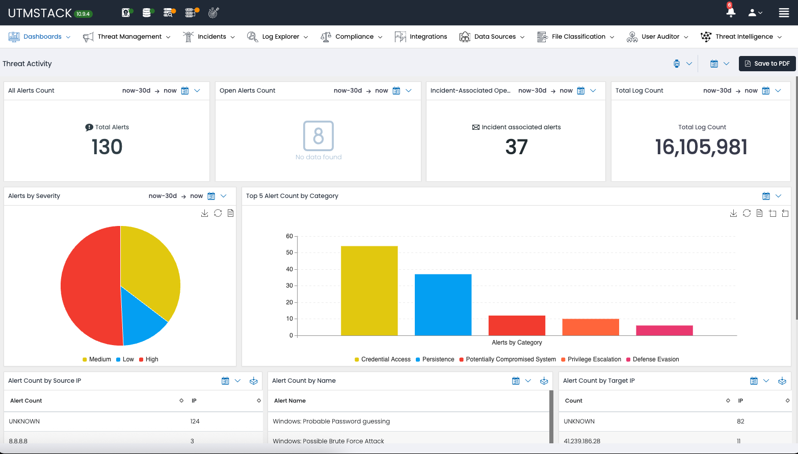This screenshot has width=798, height=454.
Task: Toggle Persistence legend item
Action: (x=435, y=359)
